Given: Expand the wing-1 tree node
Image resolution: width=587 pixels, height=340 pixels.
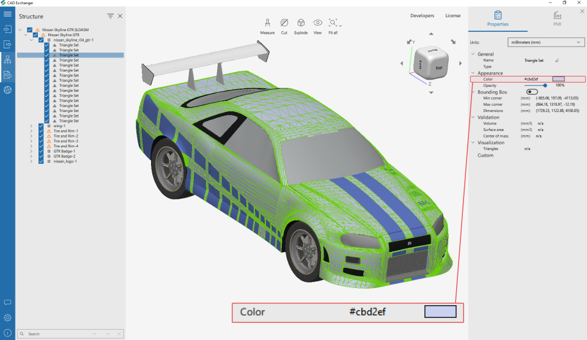Looking at the screenshot, I should point(31,126).
